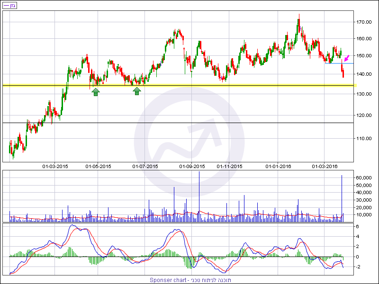
Task: Click the 01-01-2016 date label
Action: 278,167
